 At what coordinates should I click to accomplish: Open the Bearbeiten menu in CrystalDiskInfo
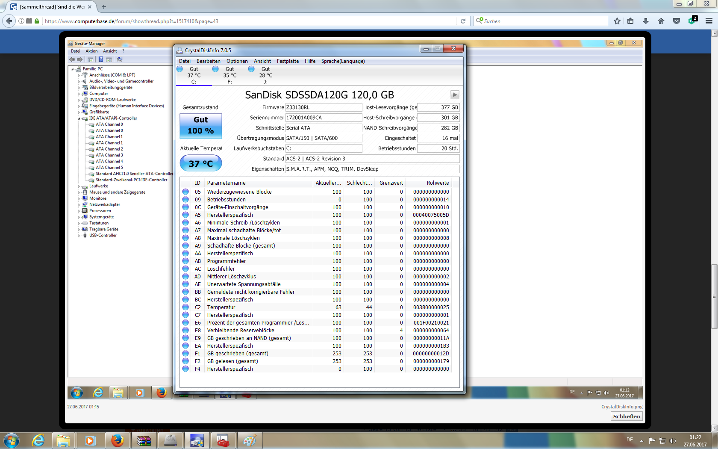209,61
